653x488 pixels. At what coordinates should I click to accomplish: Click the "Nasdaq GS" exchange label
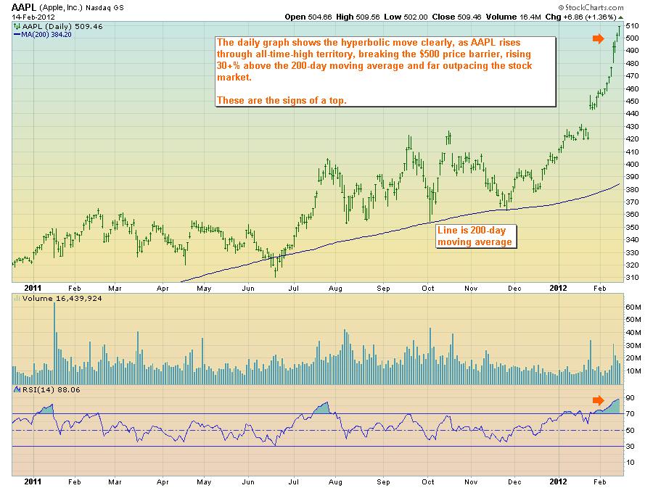[104, 7]
